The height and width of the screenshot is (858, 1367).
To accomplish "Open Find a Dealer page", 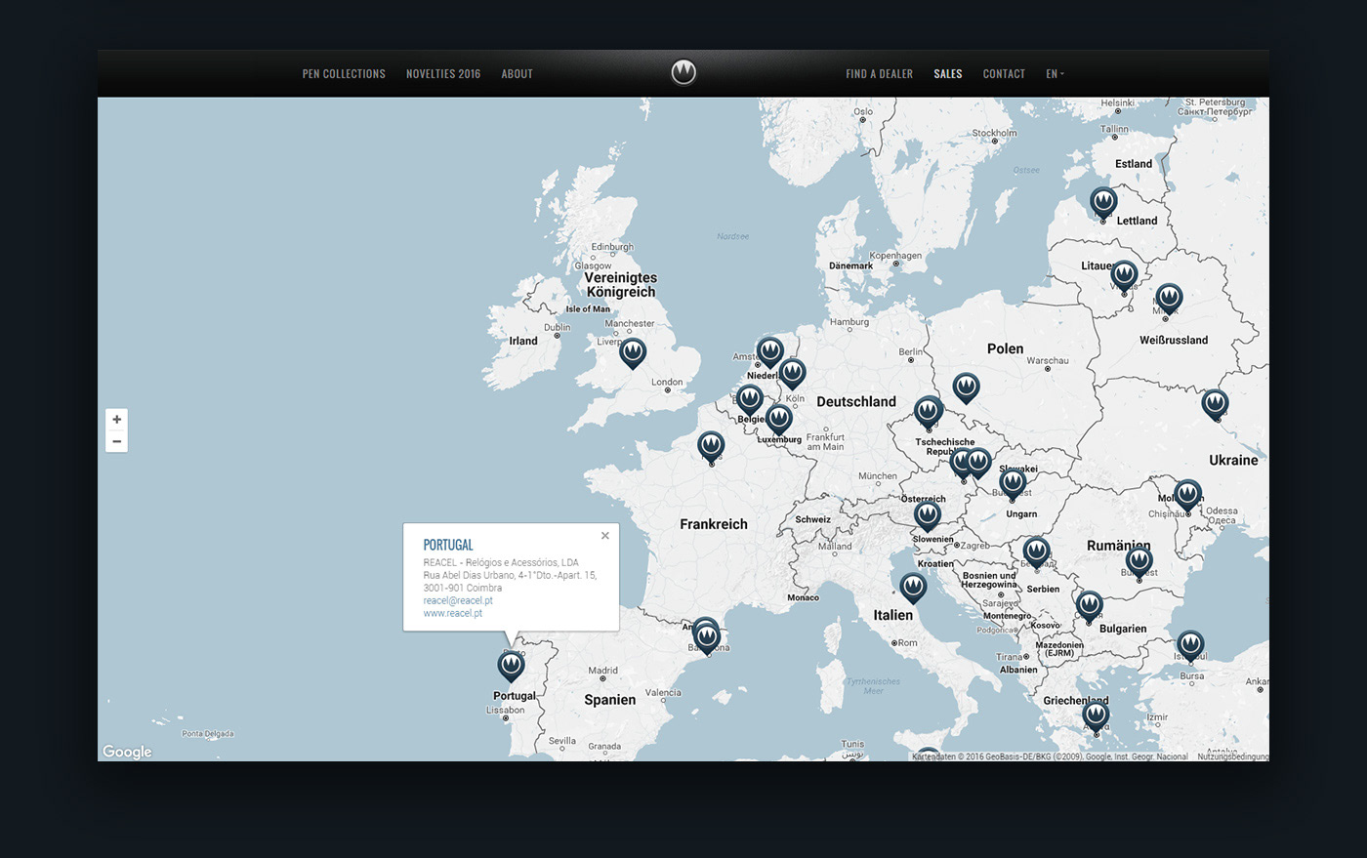I will pos(879,74).
